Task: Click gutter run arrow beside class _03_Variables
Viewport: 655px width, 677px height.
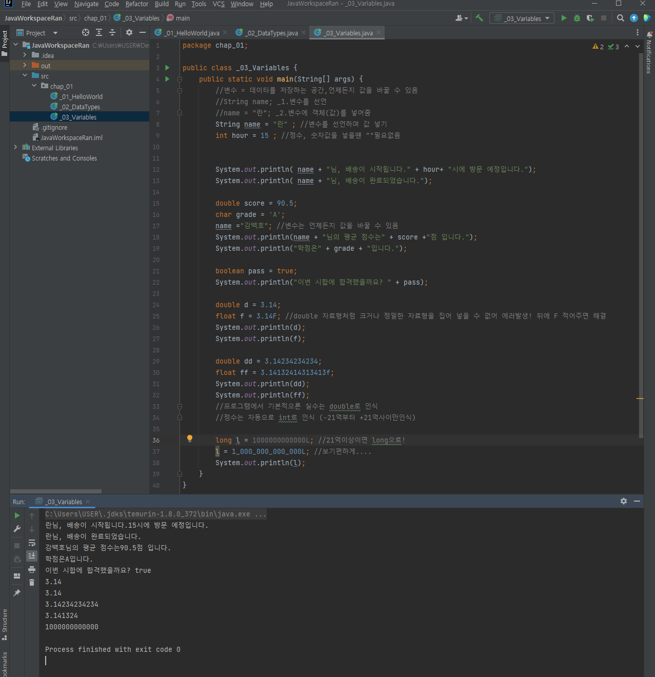Action: [x=167, y=68]
